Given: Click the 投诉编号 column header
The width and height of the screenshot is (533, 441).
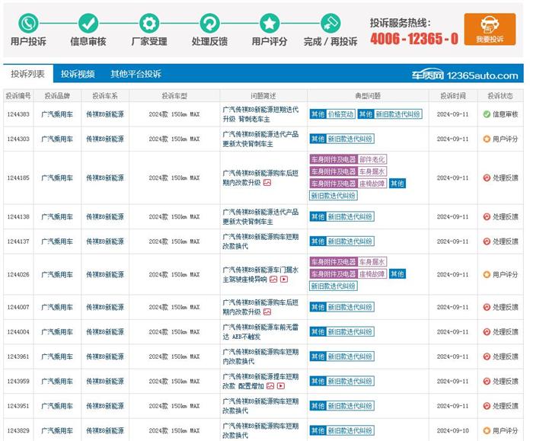Looking at the screenshot, I should point(18,96).
